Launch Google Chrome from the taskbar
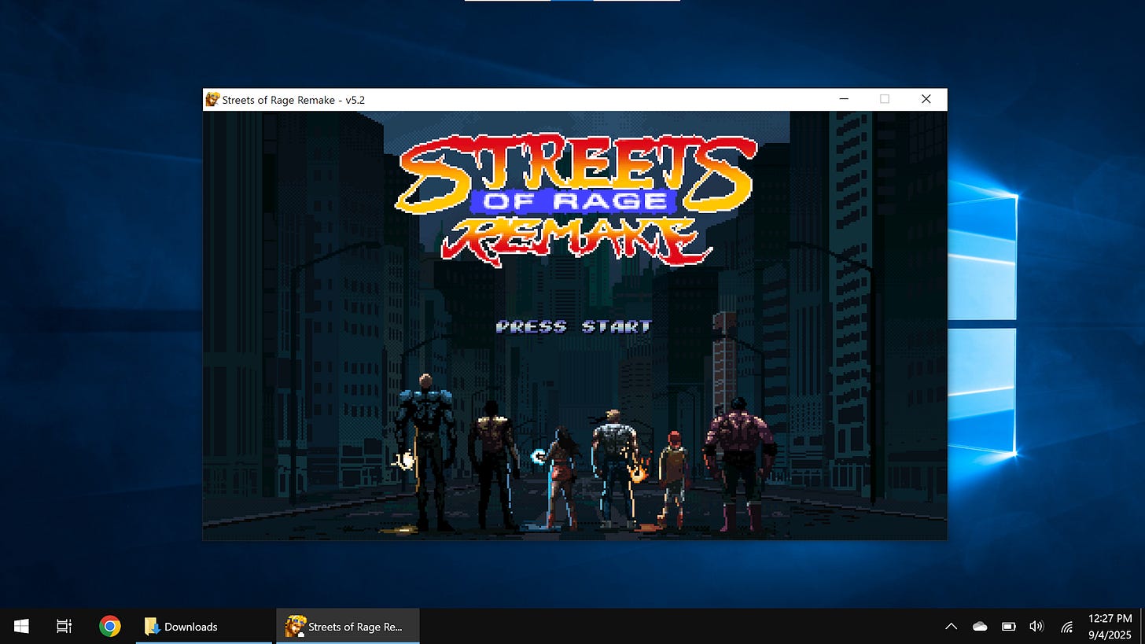1145x644 pixels. coord(109,626)
